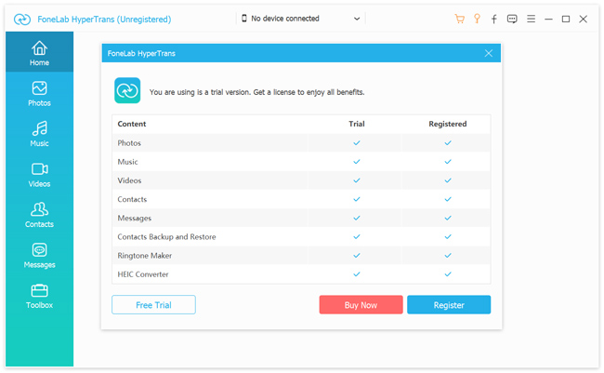
Task: Select the Ringtone Maker row
Action: point(301,256)
